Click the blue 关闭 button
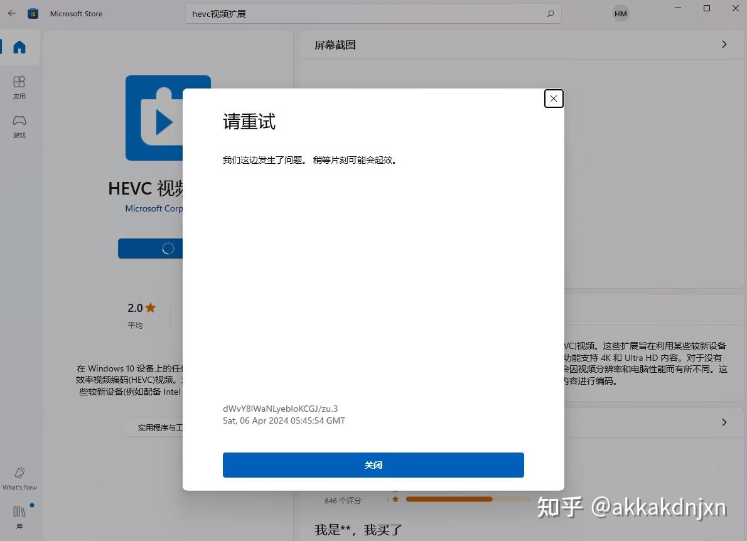 pyautogui.click(x=373, y=465)
